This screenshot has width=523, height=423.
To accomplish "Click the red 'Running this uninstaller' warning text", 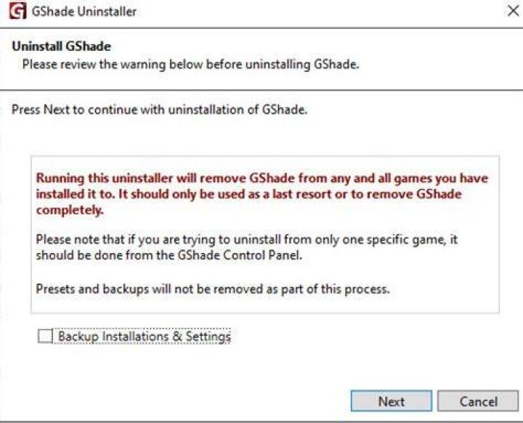I will tap(261, 194).
